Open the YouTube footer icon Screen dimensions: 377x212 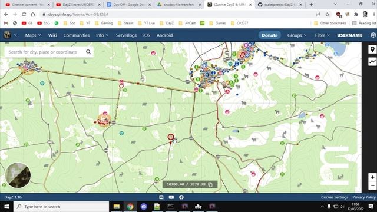coord(171,197)
